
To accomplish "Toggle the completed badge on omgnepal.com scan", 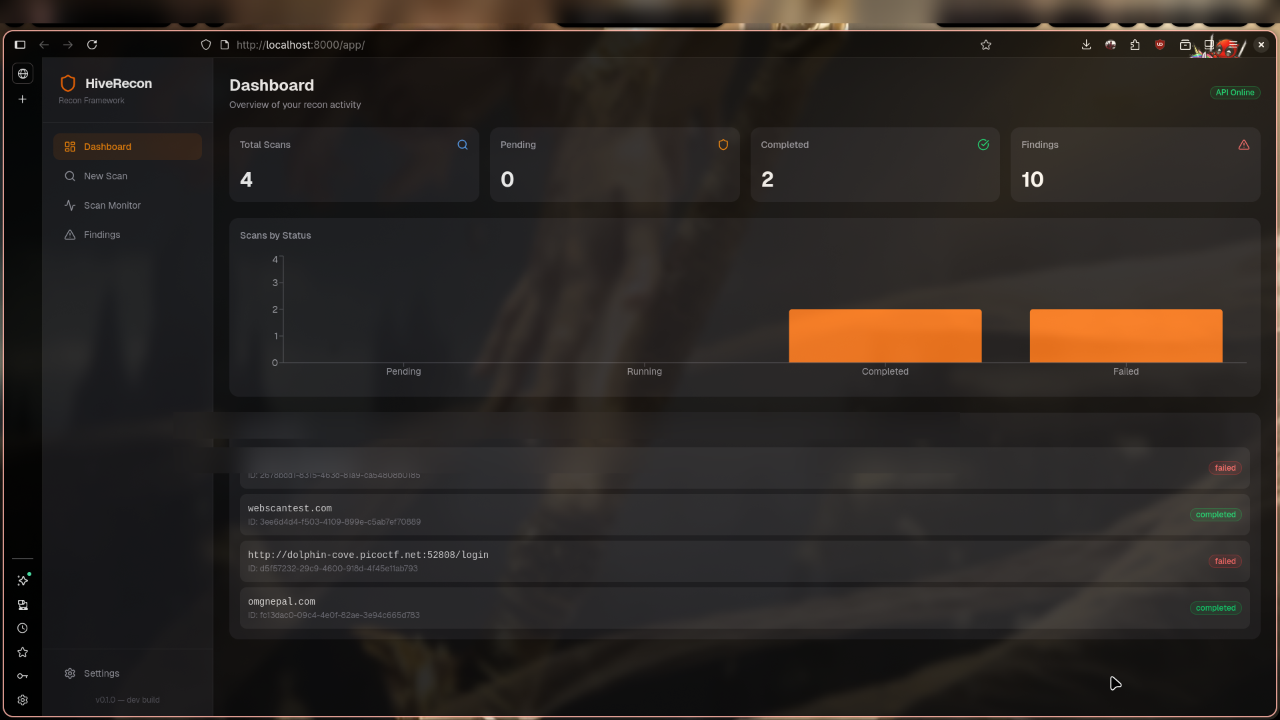I will click(x=1217, y=607).
